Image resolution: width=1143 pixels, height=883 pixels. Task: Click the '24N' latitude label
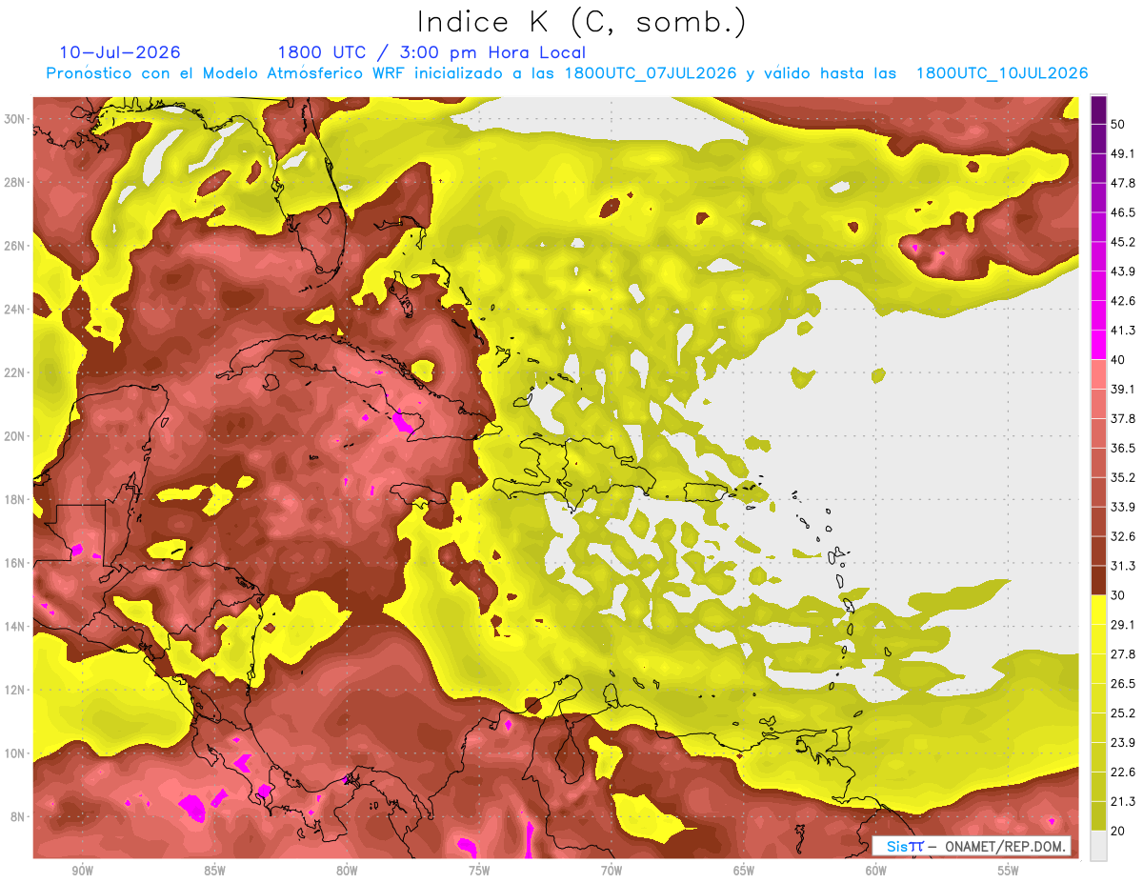point(16,310)
